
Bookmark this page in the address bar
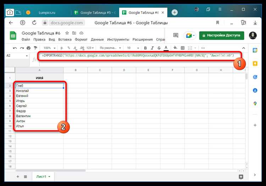click(x=217, y=23)
